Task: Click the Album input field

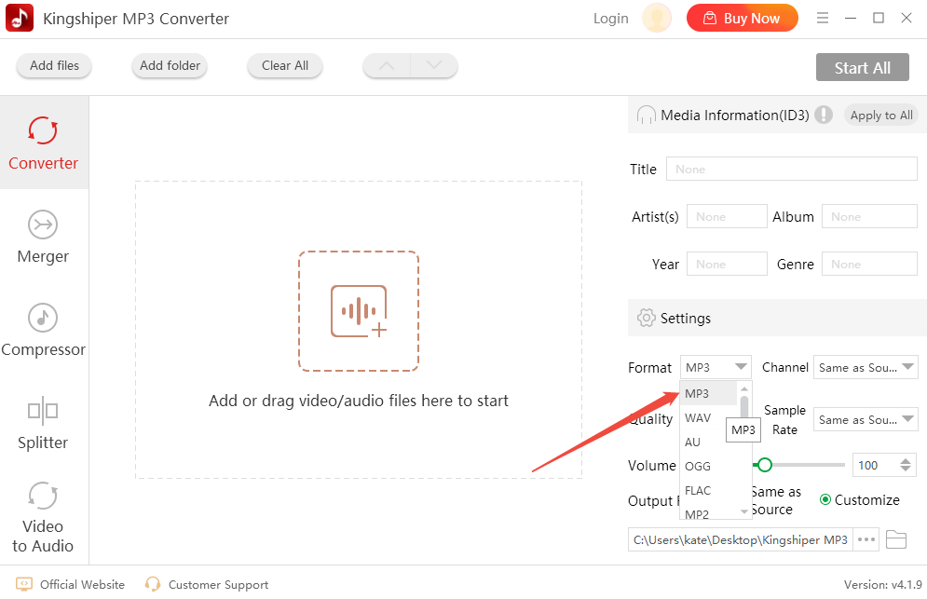Action: [869, 216]
